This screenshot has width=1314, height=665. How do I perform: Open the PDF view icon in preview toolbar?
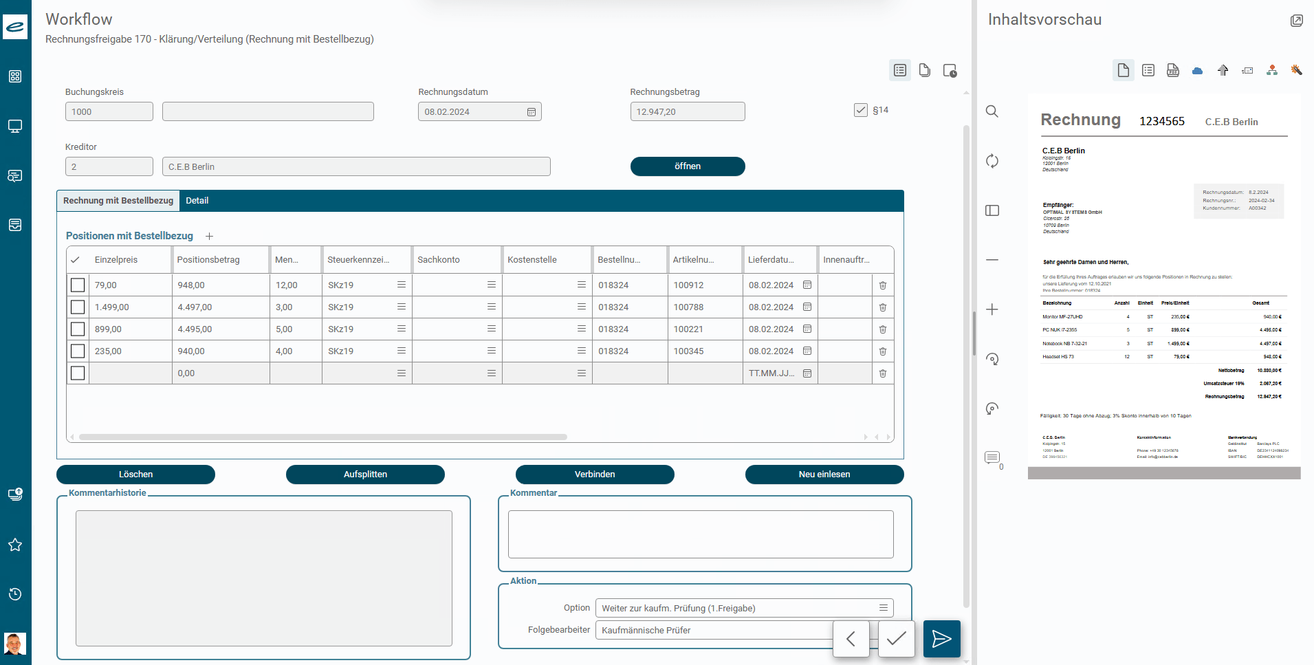[1172, 70]
